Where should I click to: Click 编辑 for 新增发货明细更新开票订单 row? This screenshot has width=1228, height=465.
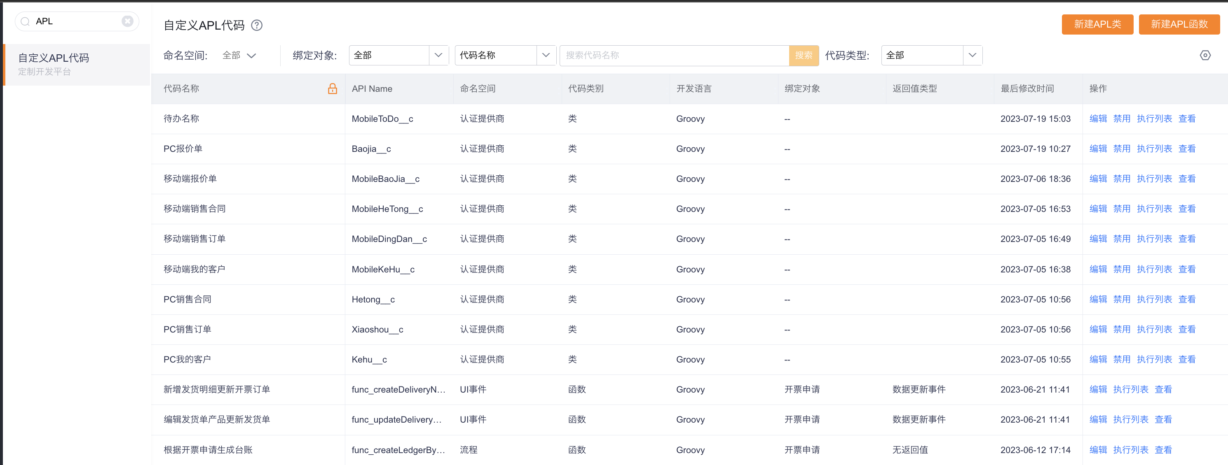coord(1098,389)
